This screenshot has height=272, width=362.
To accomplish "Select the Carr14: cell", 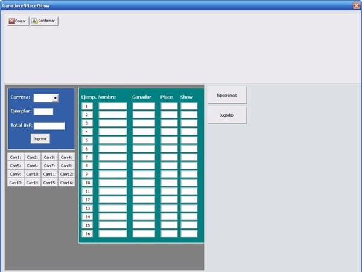I will [33, 183].
